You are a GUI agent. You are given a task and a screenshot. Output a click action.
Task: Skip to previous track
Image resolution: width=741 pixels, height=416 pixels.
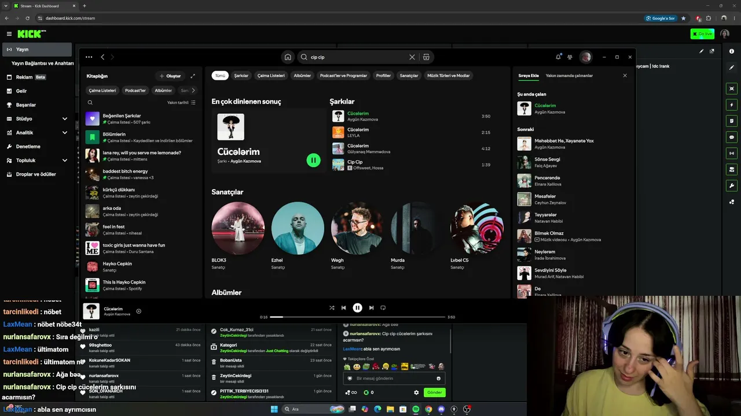click(343, 308)
